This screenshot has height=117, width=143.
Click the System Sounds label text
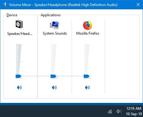[55, 33]
